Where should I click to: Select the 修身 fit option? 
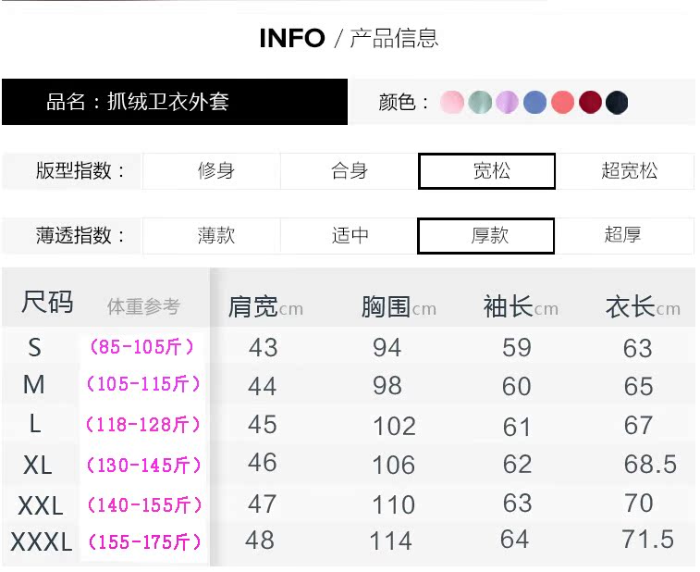click(215, 171)
